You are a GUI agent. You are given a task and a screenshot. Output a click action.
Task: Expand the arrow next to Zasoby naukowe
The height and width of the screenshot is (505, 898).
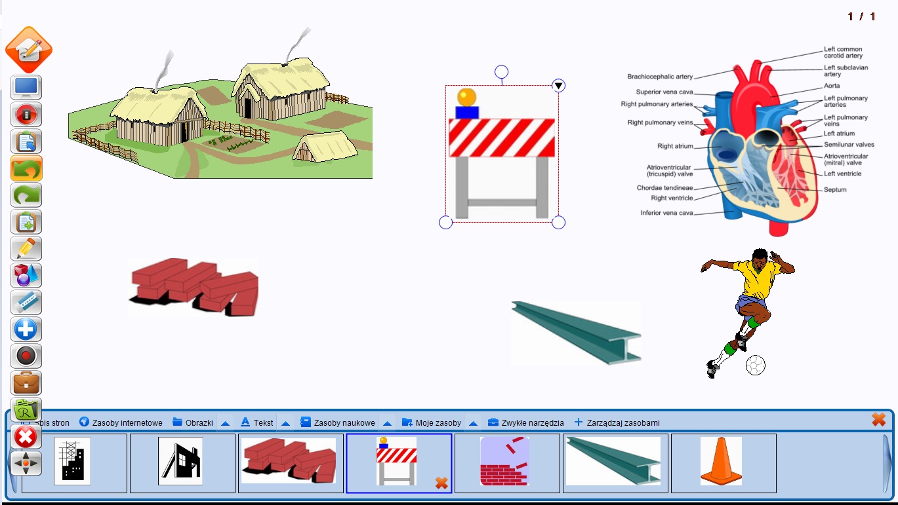(387, 423)
